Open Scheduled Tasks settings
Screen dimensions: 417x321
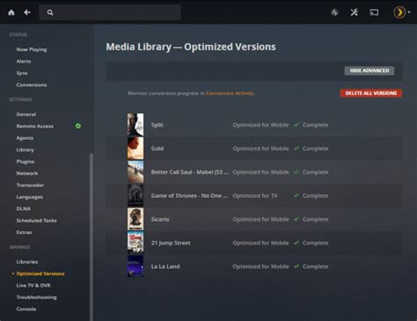36,221
